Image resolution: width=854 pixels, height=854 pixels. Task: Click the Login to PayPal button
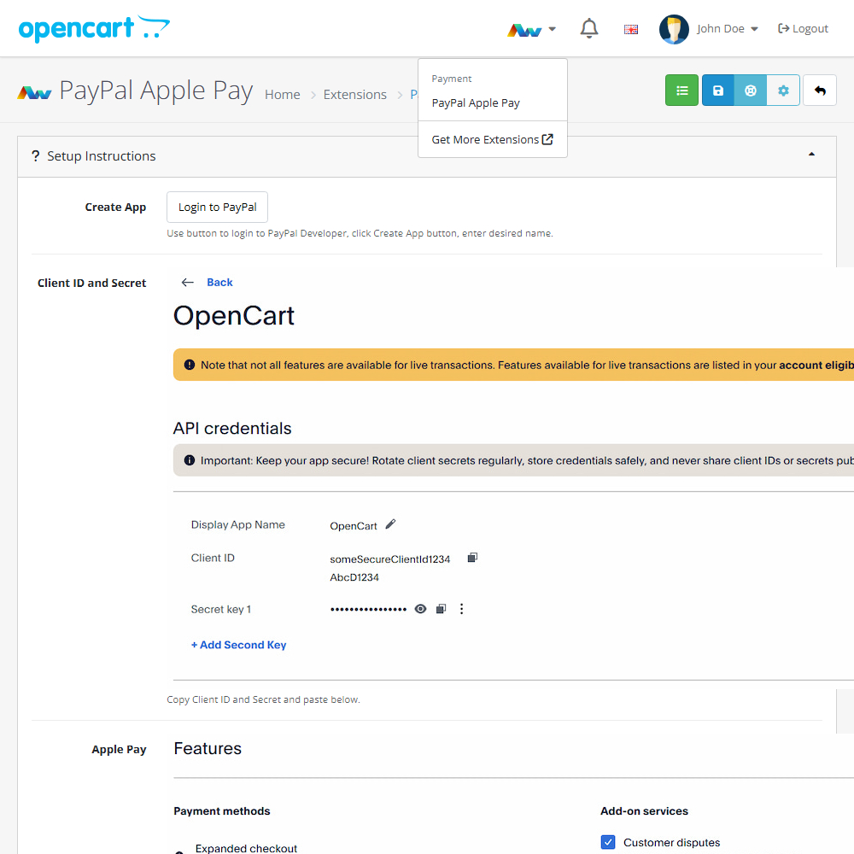[217, 207]
